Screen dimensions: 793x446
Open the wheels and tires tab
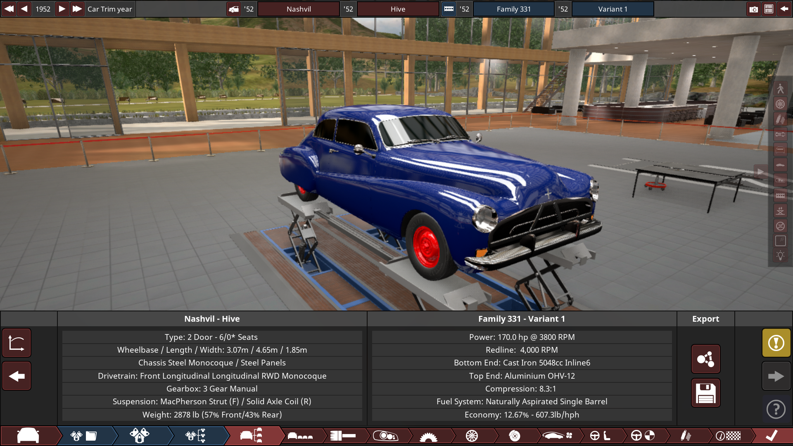pos(472,436)
